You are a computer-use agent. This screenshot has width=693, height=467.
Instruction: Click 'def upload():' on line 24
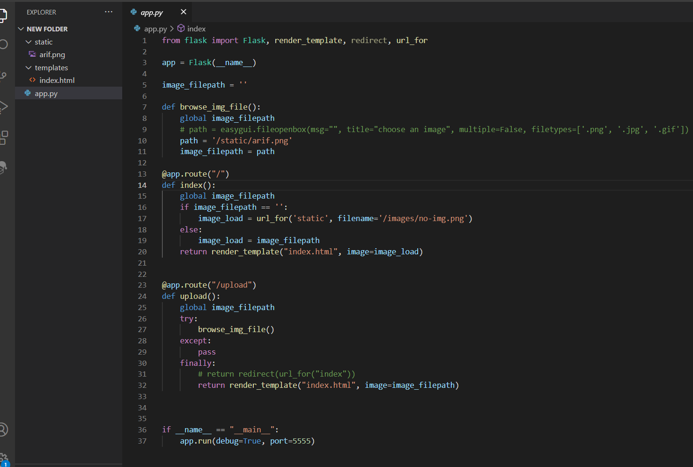(191, 297)
